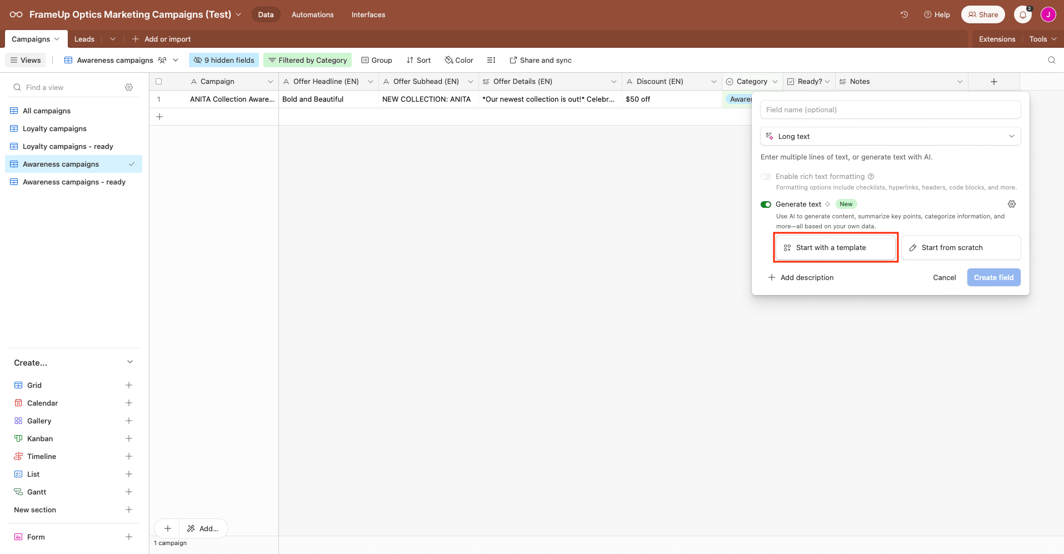
Task: Open the Generate text AI settings gear
Action: point(1012,204)
